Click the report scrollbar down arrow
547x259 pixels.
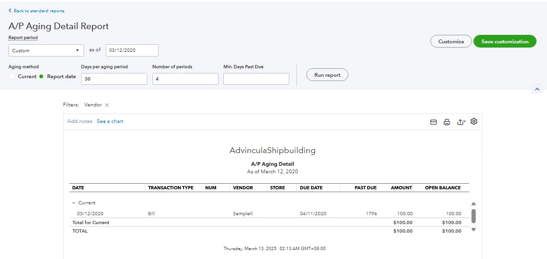pyautogui.click(x=473, y=229)
